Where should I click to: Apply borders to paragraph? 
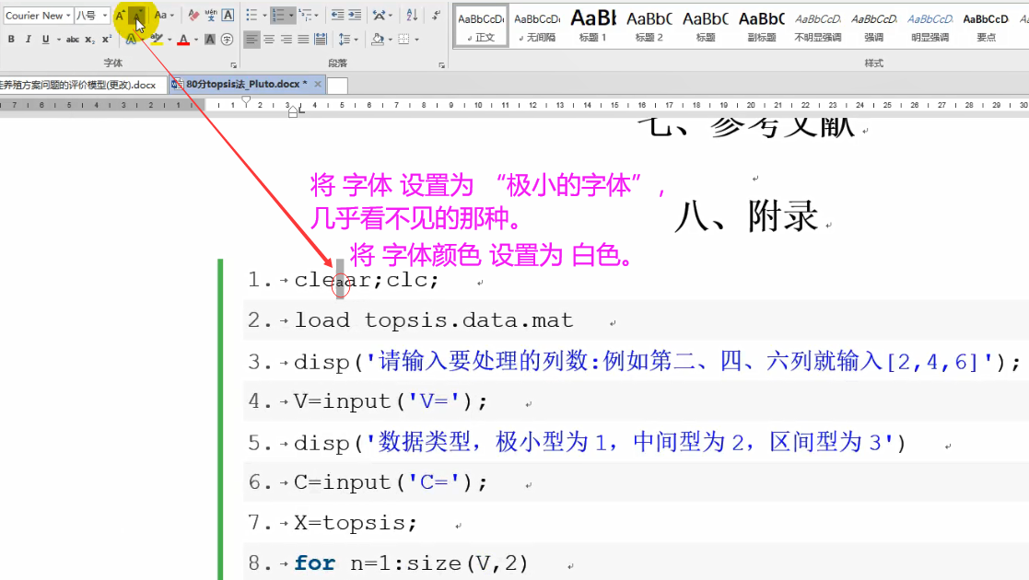point(404,40)
